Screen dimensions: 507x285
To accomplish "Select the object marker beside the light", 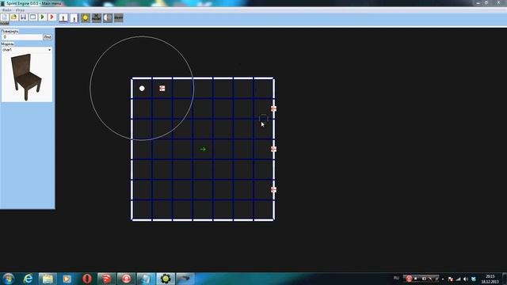I will tap(162, 88).
